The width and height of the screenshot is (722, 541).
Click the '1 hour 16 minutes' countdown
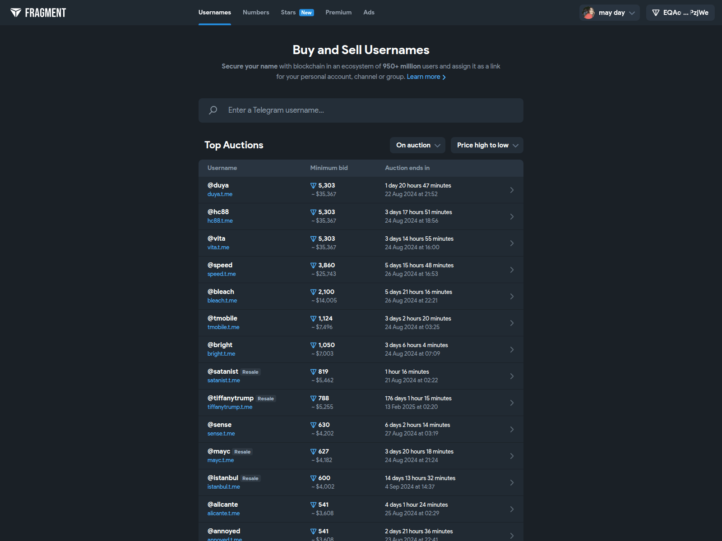[x=407, y=372]
